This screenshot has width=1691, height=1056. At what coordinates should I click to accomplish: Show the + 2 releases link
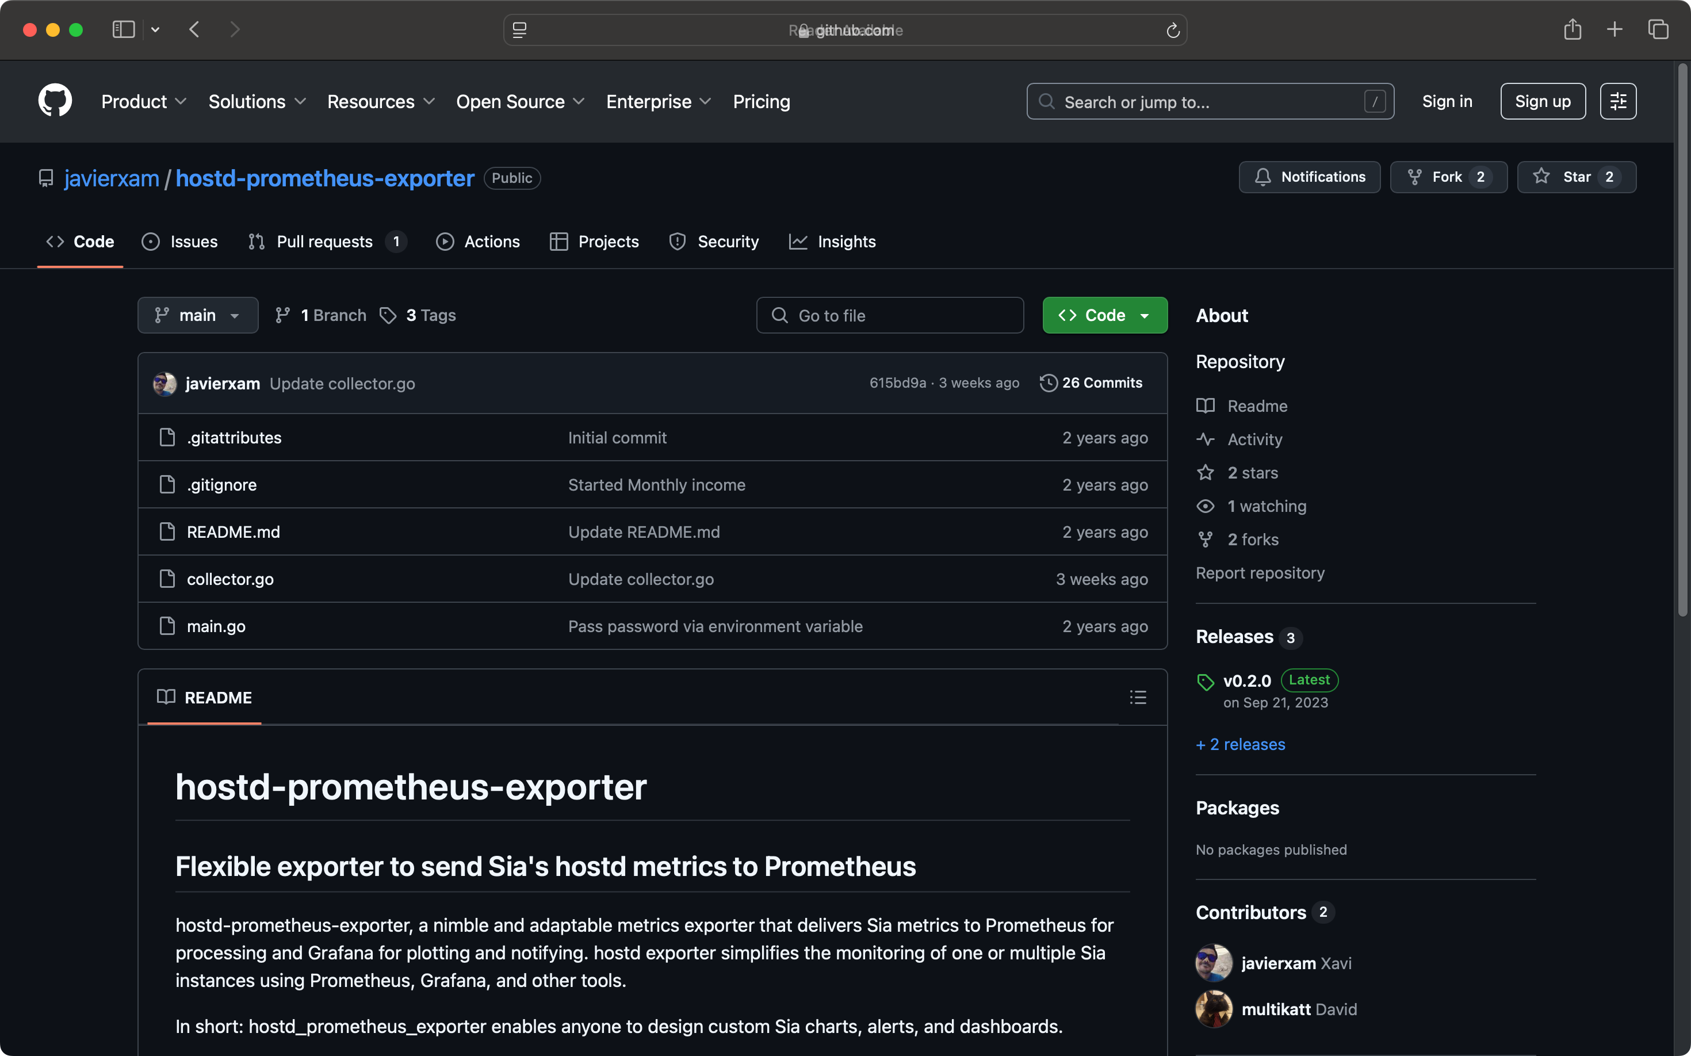pos(1240,744)
